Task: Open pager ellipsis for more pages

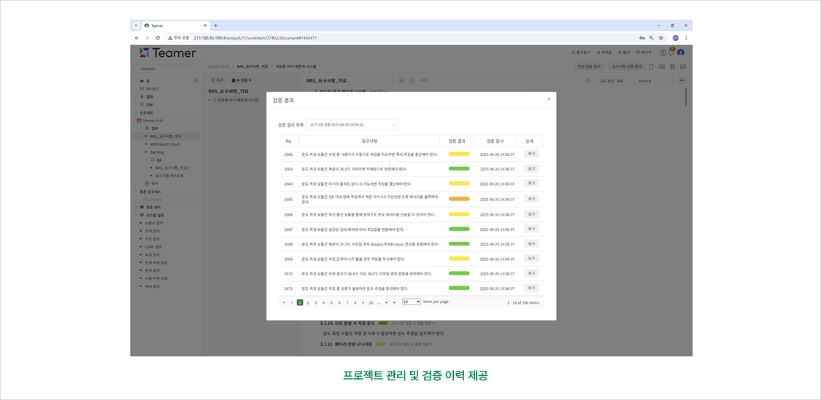Action: 379,302
